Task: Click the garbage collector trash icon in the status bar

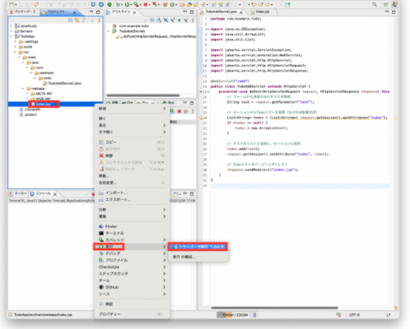Action: coord(254,315)
